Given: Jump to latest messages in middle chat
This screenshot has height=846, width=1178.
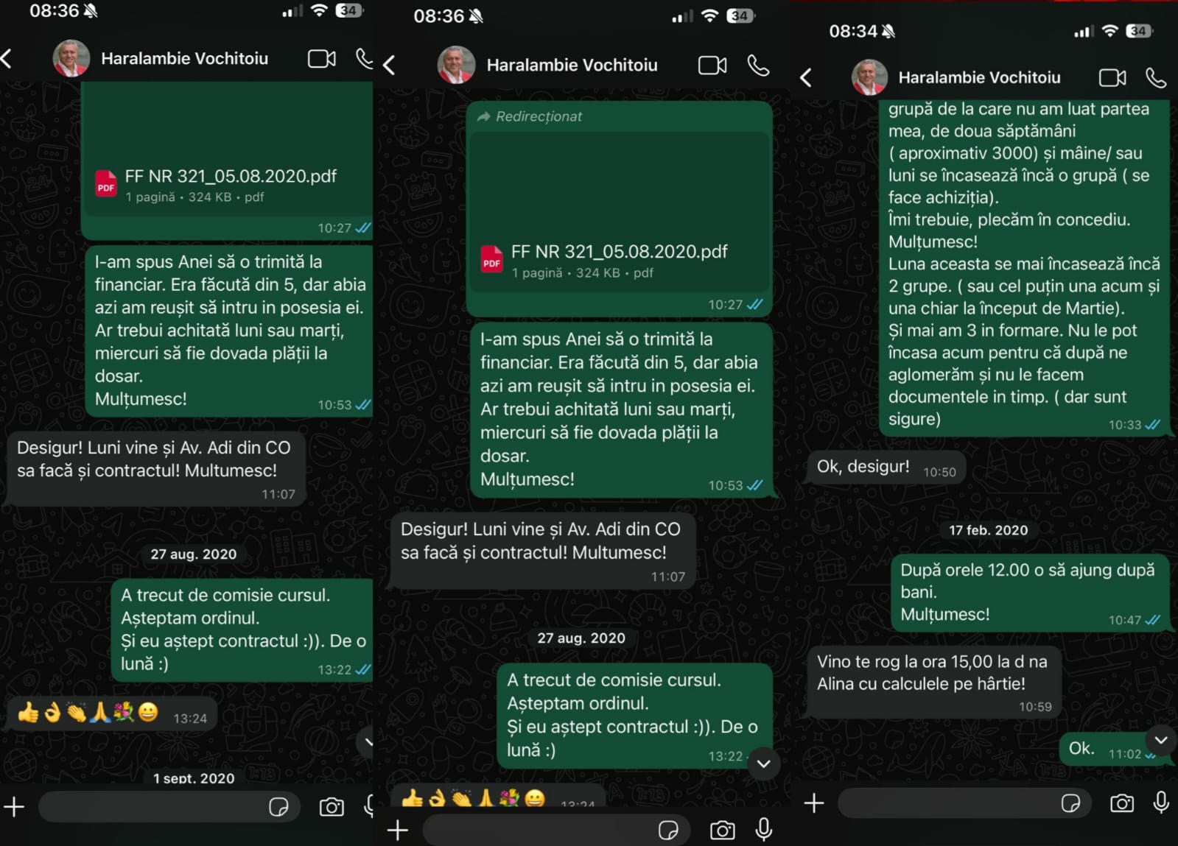Looking at the screenshot, I should 764,764.
